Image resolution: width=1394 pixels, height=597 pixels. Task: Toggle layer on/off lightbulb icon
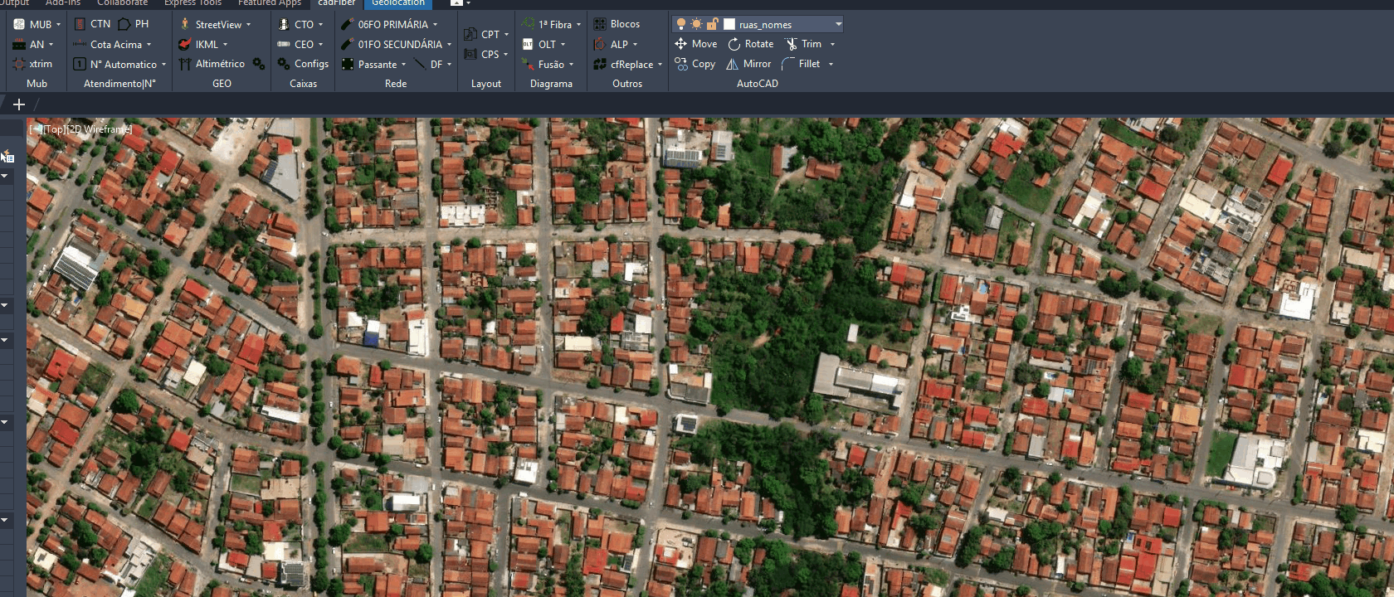(681, 24)
